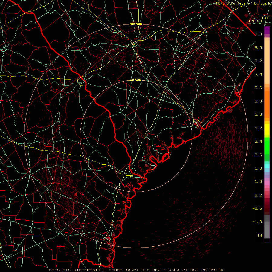This screenshot has height=272, width=272.
Task: Click the "3.4" scale value
Action: click(x=258, y=141)
